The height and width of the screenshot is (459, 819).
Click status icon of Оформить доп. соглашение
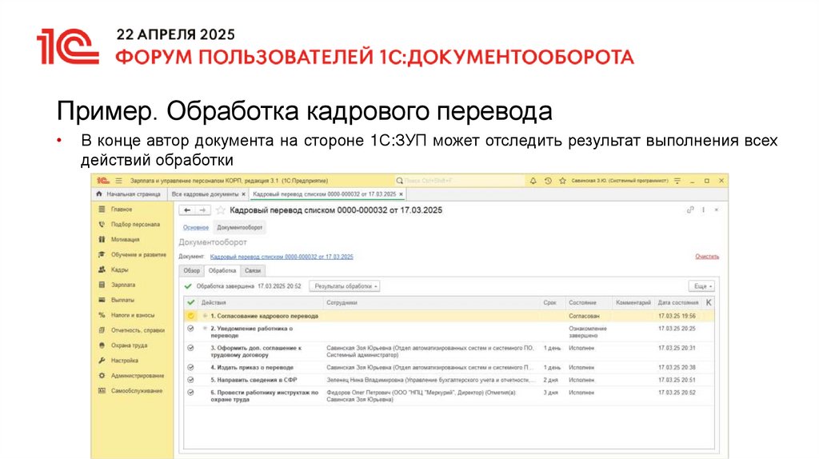pos(190,348)
